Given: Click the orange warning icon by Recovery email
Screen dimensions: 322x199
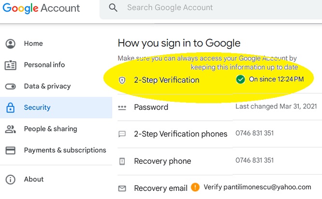Looking at the screenshot, I should pyautogui.click(x=195, y=187).
